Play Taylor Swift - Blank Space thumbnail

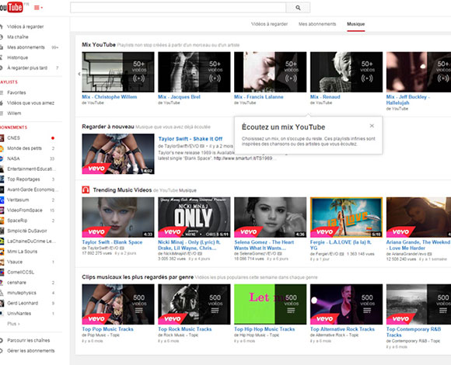(x=118, y=217)
